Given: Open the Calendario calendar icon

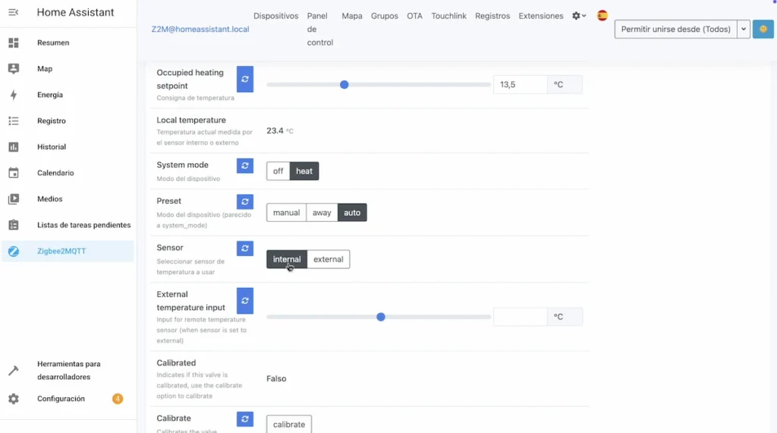Looking at the screenshot, I should coord(14,173).
